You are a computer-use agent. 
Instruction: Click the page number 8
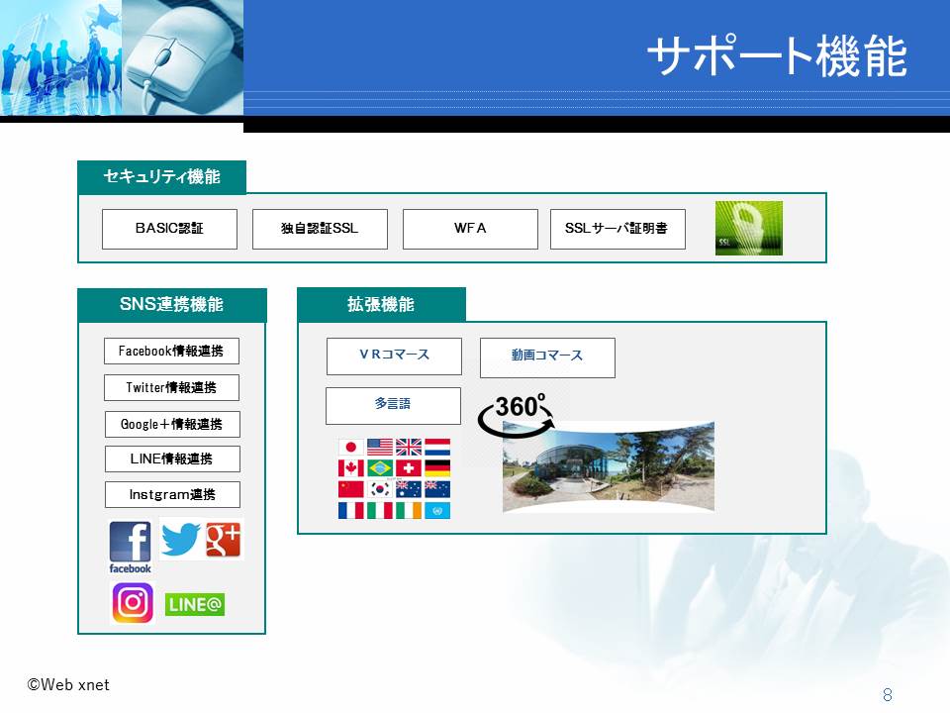pyautogui.click(x=888, y=695)
